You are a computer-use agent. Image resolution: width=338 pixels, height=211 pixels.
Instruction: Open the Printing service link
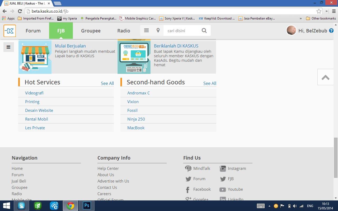(x=32, y=102)
